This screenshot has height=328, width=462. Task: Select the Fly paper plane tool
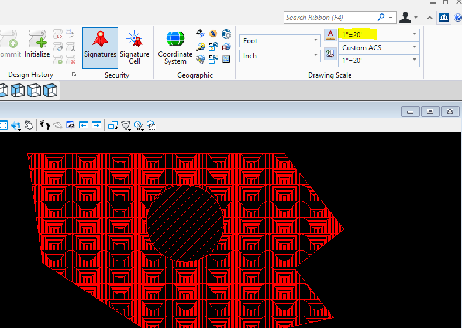pos(58,125)
